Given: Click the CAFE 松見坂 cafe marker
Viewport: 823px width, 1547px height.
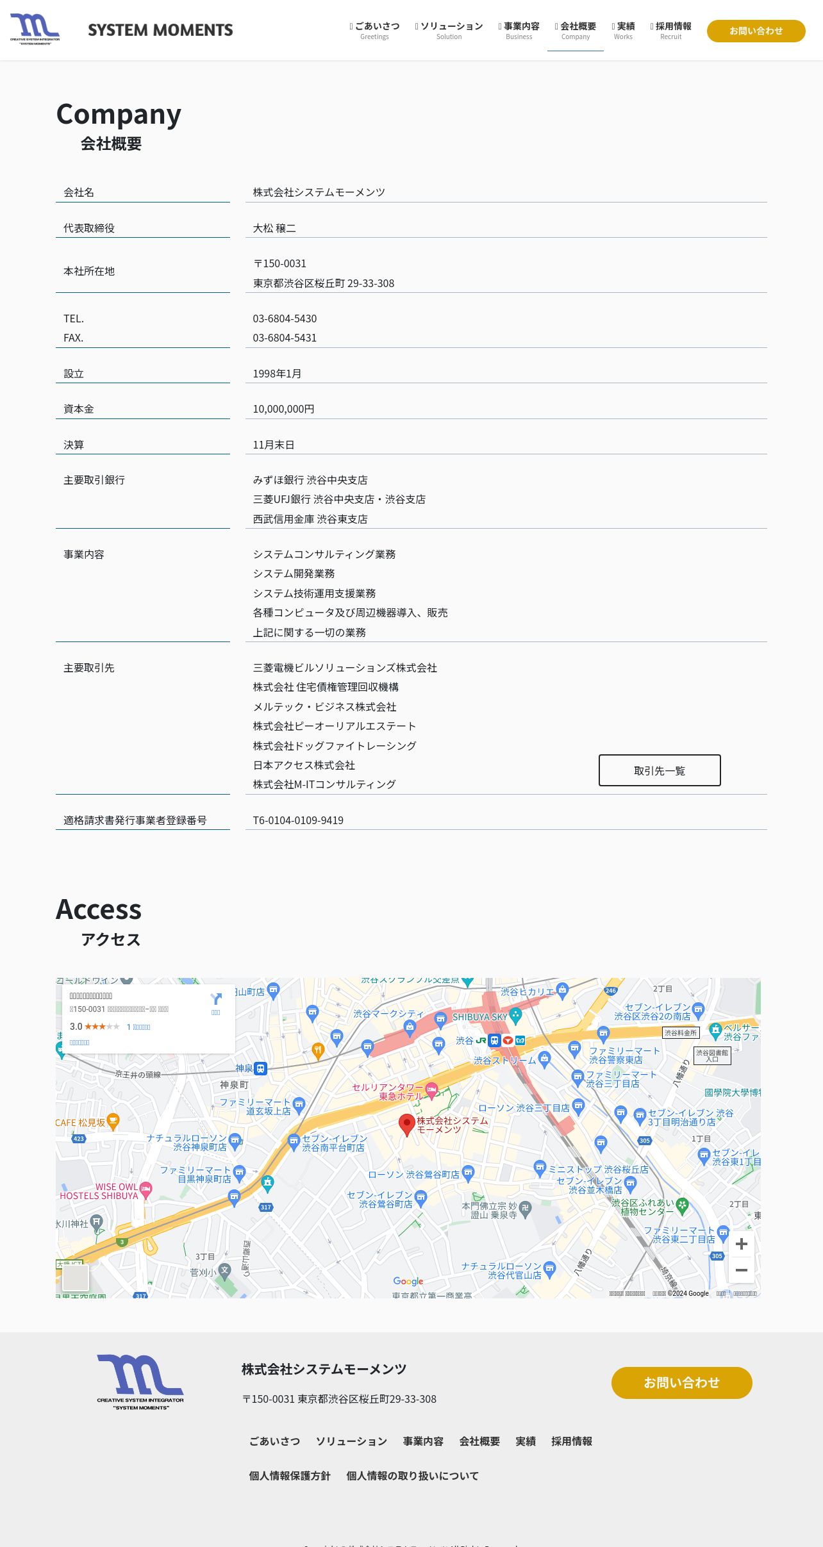Looking at the screenshot, I should tap(113, 1121).
